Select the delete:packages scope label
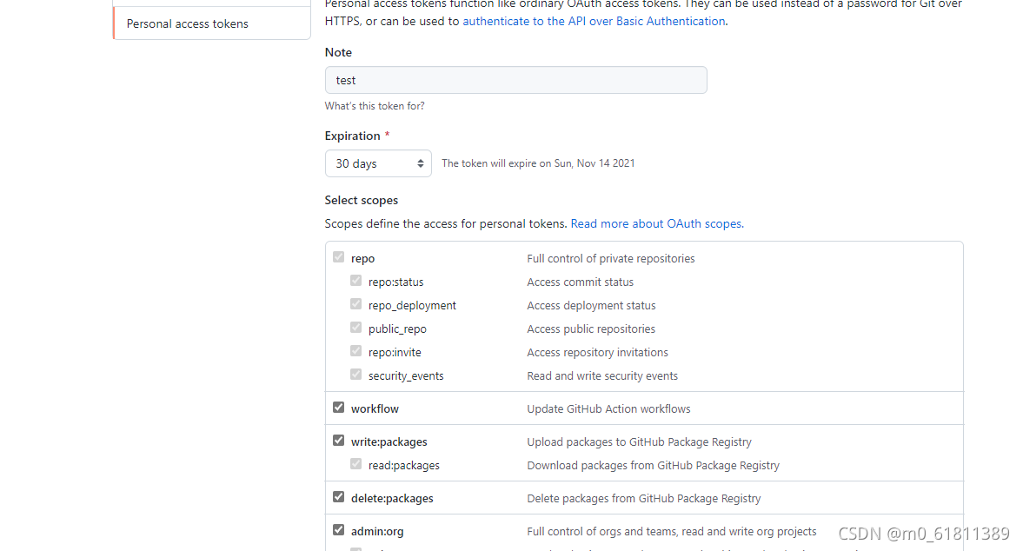Viewport: 1023px width, 551px height. tap(392, 498)
